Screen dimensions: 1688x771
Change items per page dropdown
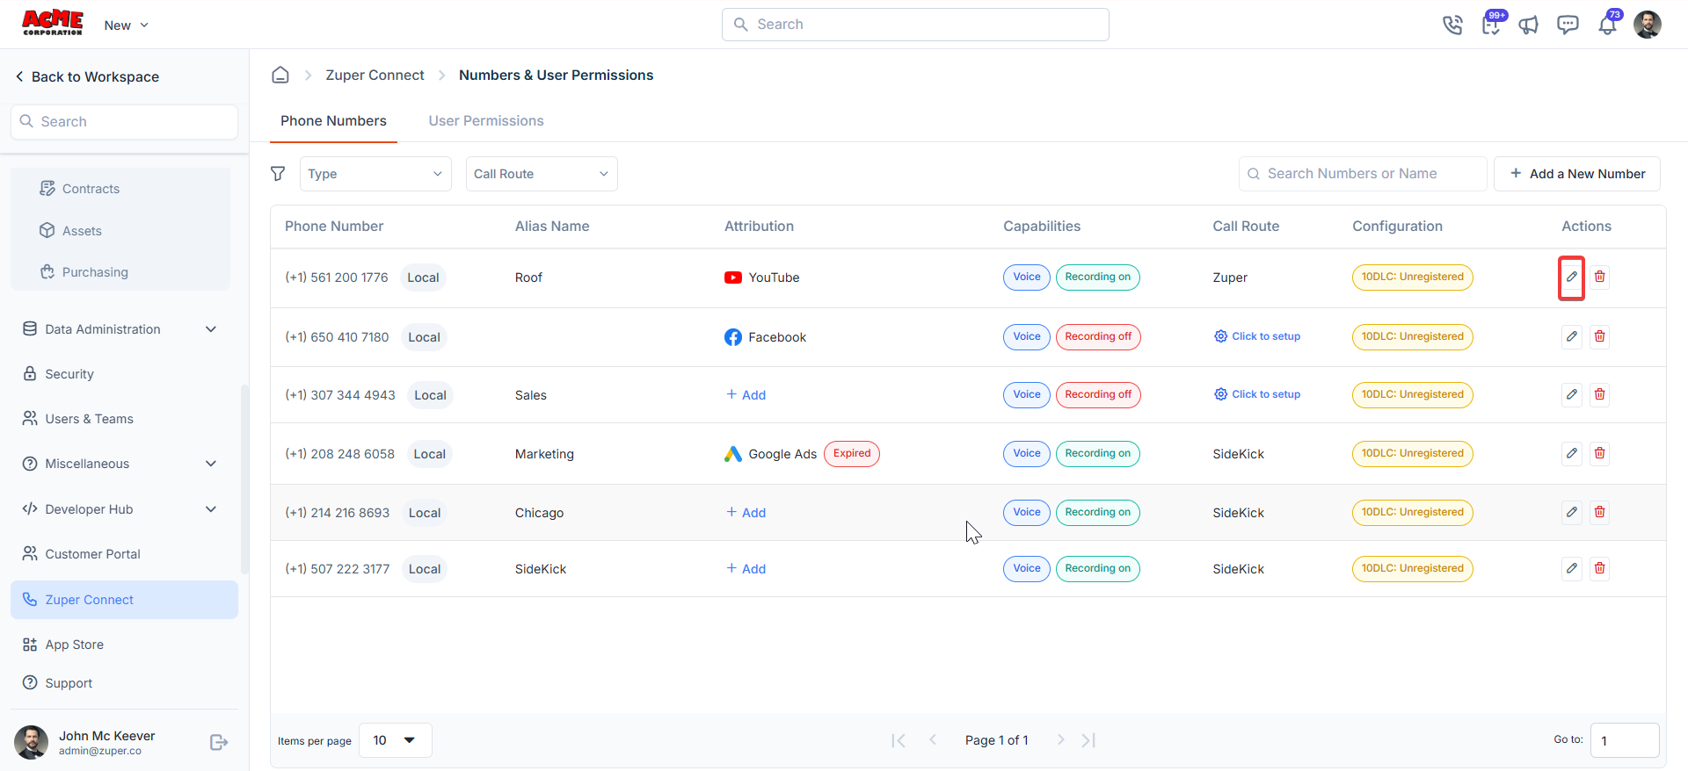pos(396,740)
